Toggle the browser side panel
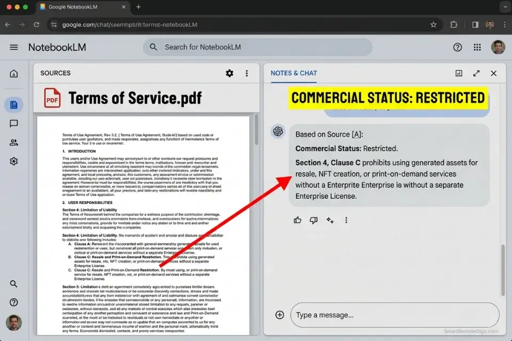512x341 pixels. tap(475, 25)
